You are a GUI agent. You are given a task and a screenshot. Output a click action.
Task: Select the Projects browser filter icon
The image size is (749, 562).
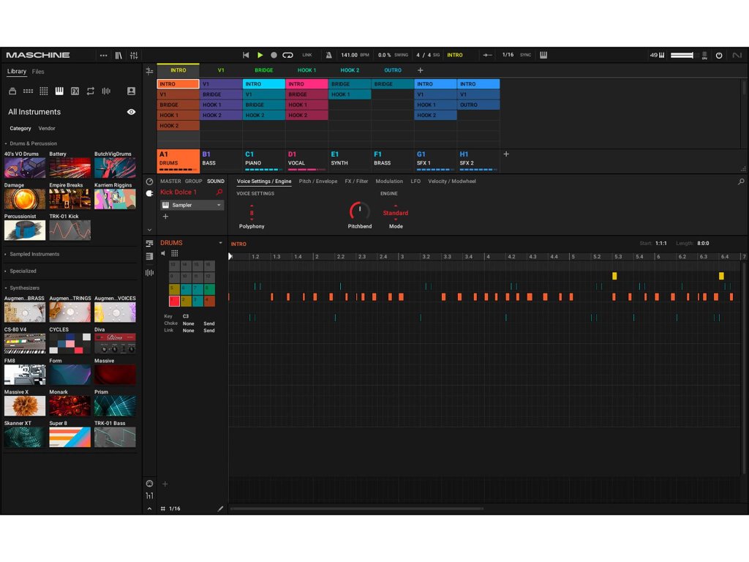pos(13,91)
